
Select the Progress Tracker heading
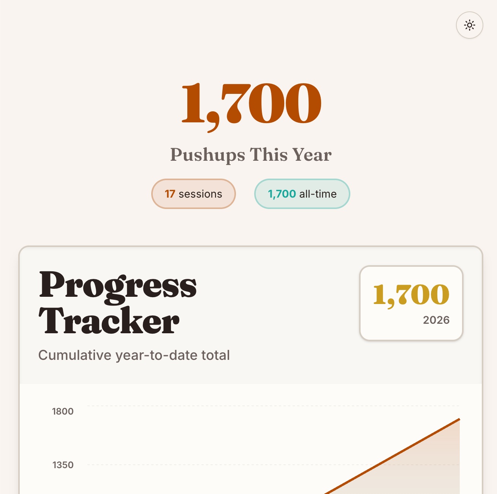118,302
